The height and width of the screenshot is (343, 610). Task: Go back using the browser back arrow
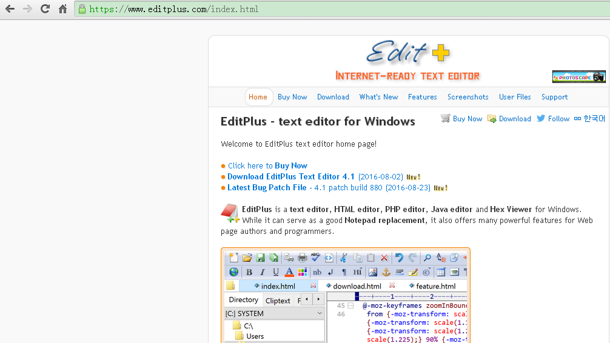[10, 8]
